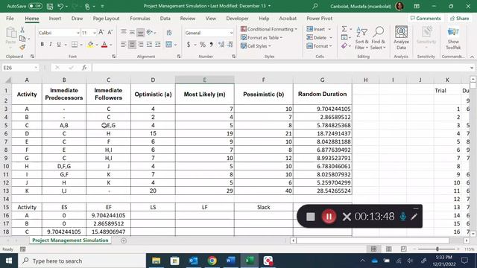Image resolution: width=477 pixels, height=268 pixels.
Task: Switch to the Formulas tab
Action: point(140,18)
